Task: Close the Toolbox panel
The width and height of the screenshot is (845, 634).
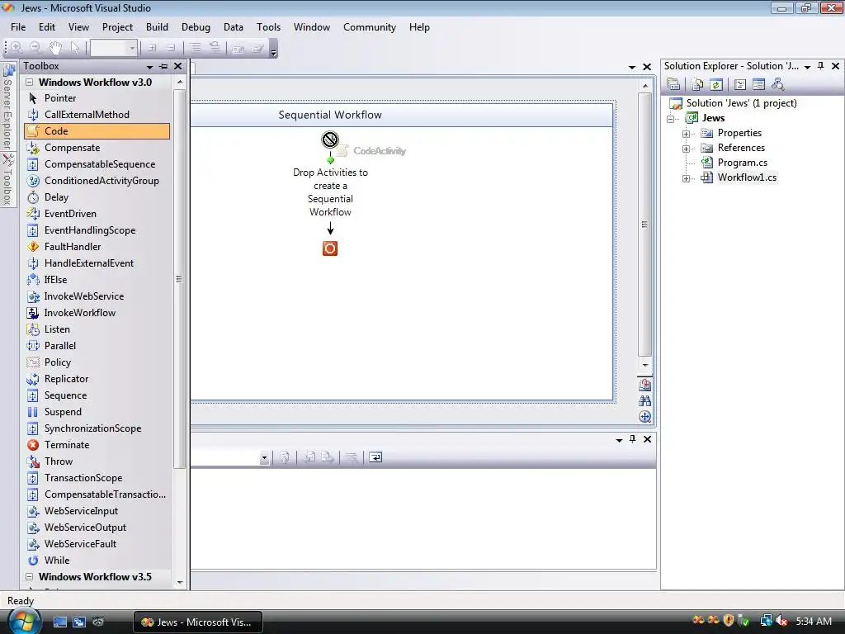Action: [x=178, y=66]
